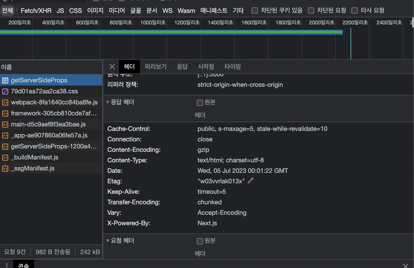Screen dimensions: 414x268
Task: Click the X-Powered-By value Next.js
Action: 207,223
